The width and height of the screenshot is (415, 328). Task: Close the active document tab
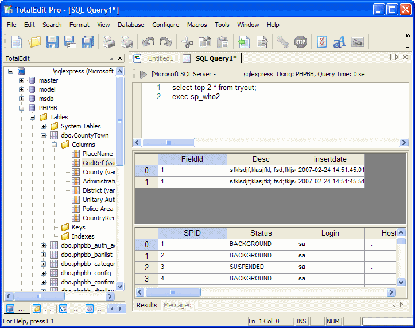click(405, 57)
